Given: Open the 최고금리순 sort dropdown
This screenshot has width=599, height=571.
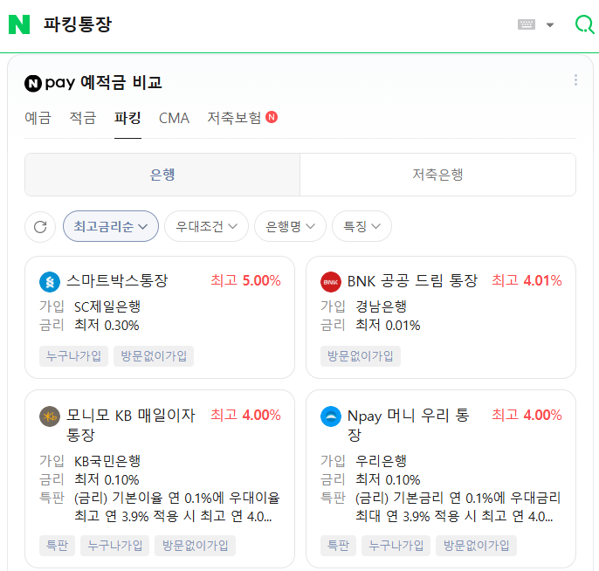Looking at the screenshot, I should [x=111, y=226].
